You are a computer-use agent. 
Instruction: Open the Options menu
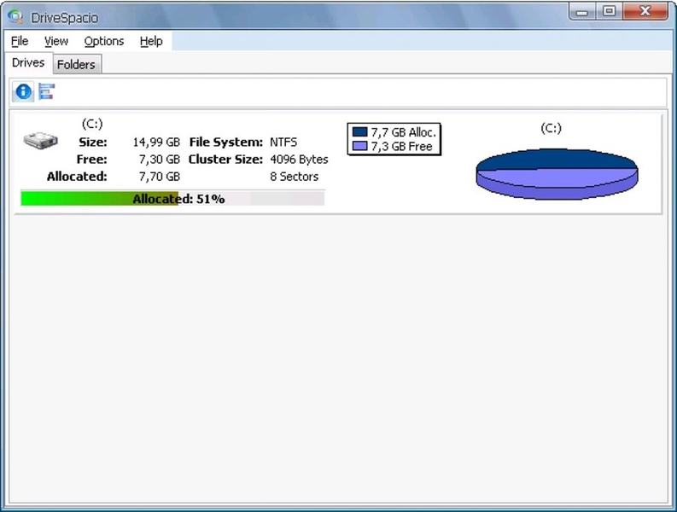(x=104, y=41)
